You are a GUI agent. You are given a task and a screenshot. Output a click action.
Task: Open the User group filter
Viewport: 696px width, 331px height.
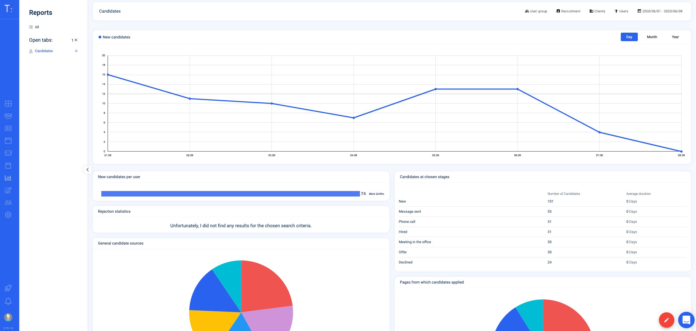[x=536, y=11]
